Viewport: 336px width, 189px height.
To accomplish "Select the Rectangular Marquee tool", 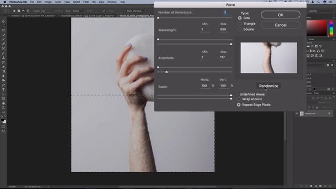I will coord(3,26).
